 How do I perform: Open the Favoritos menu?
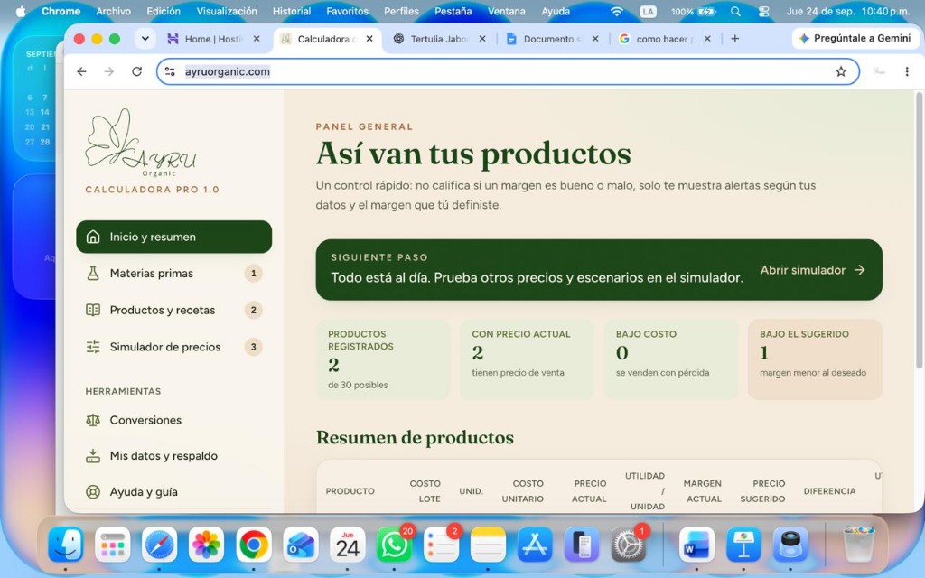click(x=347, y=11)
